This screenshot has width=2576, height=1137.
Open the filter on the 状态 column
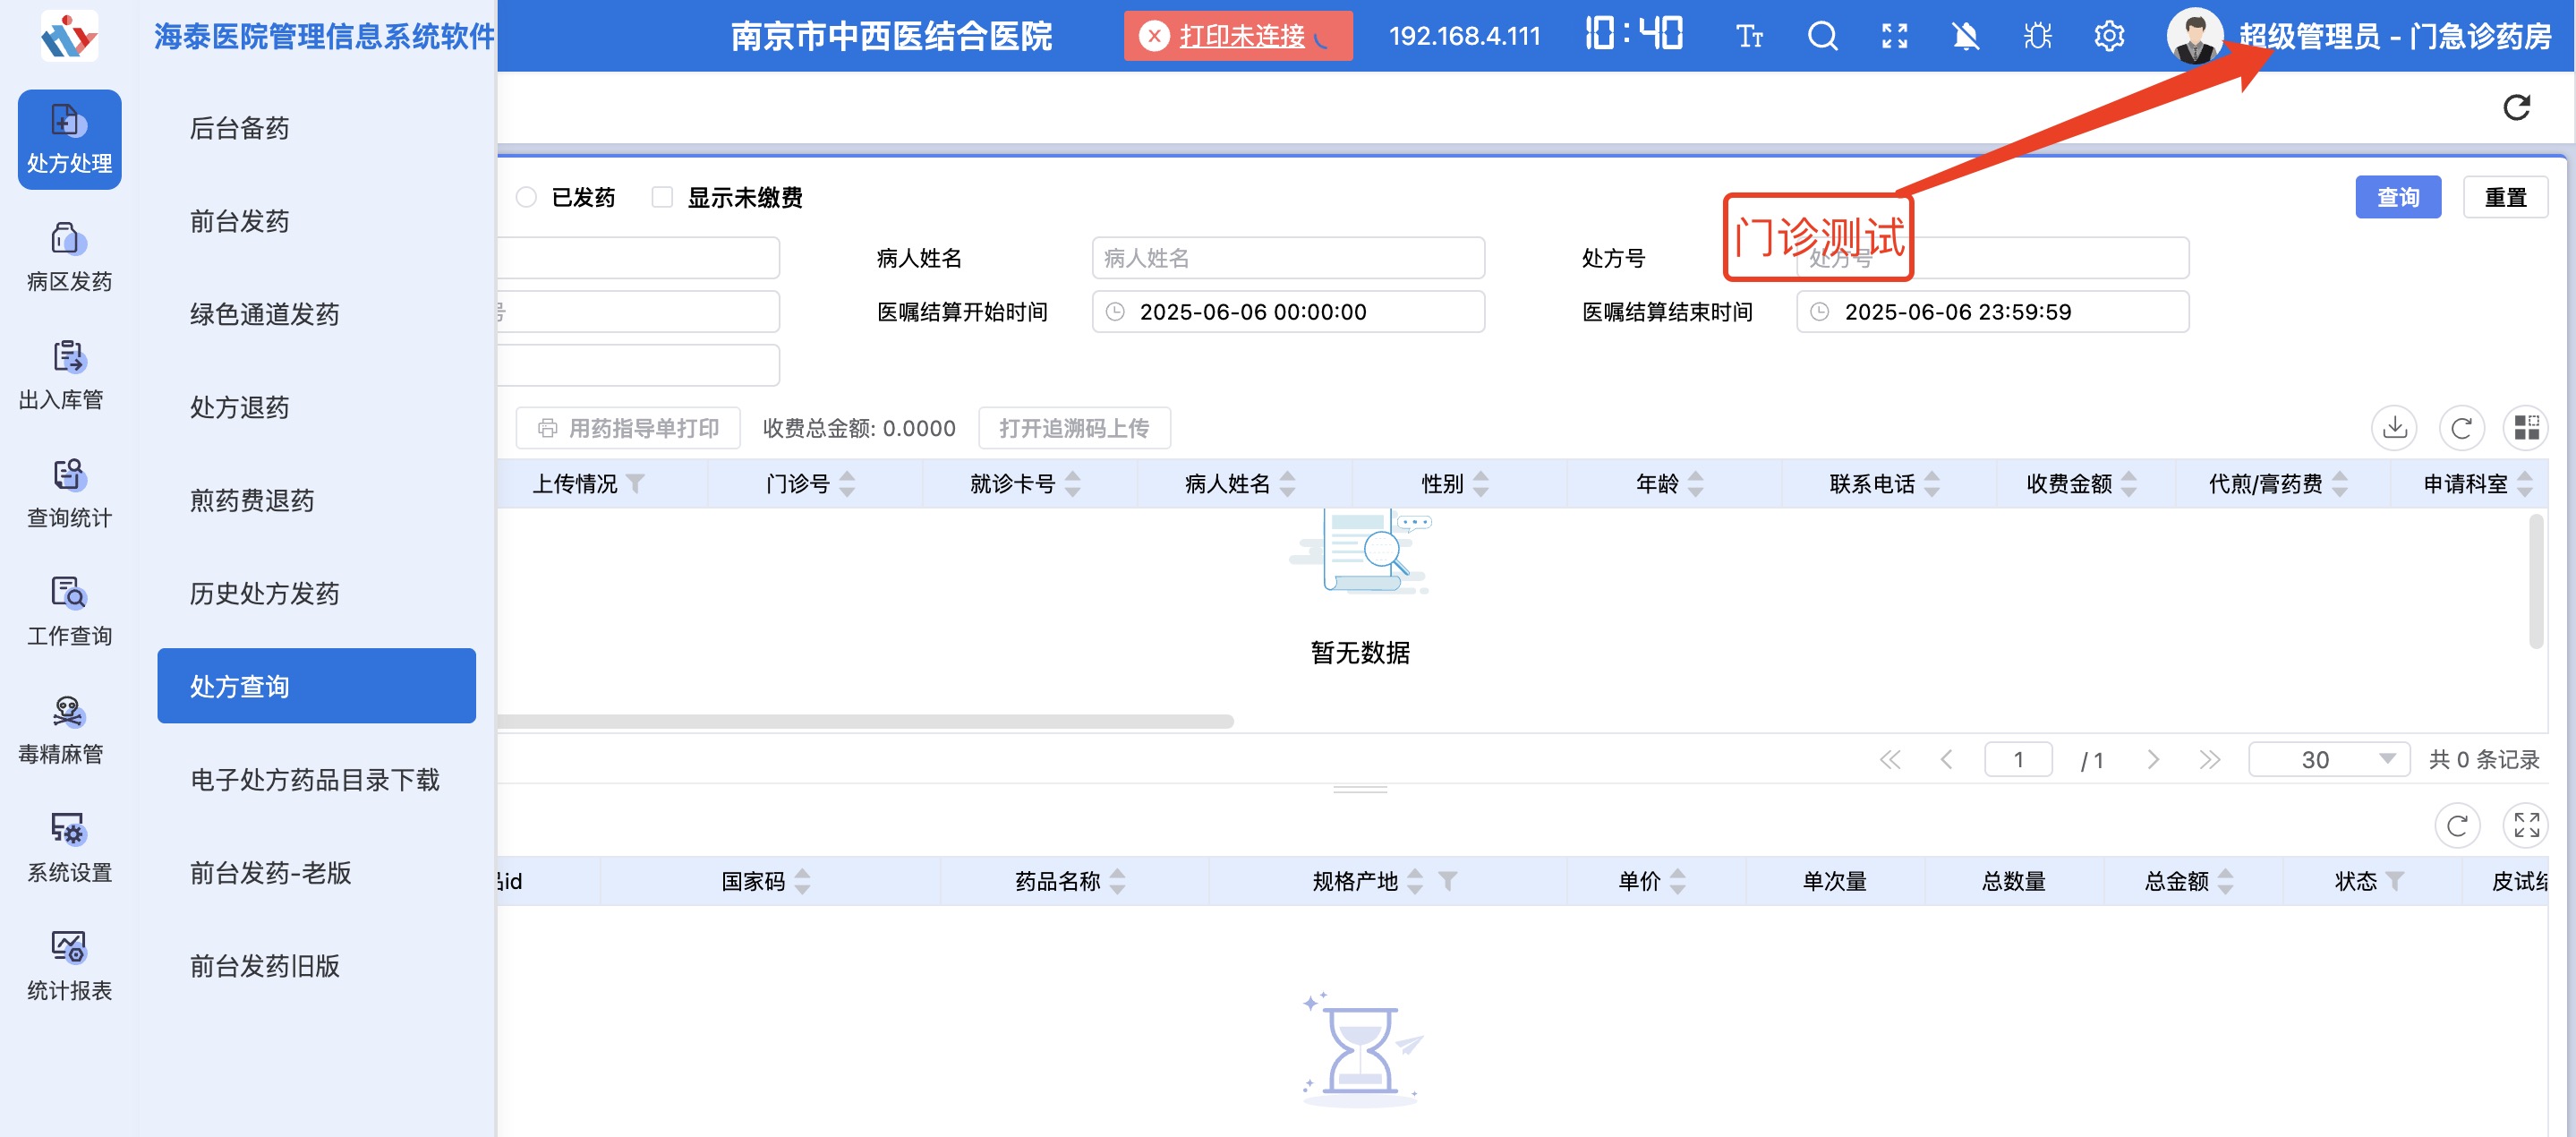tap(2396, 881)
